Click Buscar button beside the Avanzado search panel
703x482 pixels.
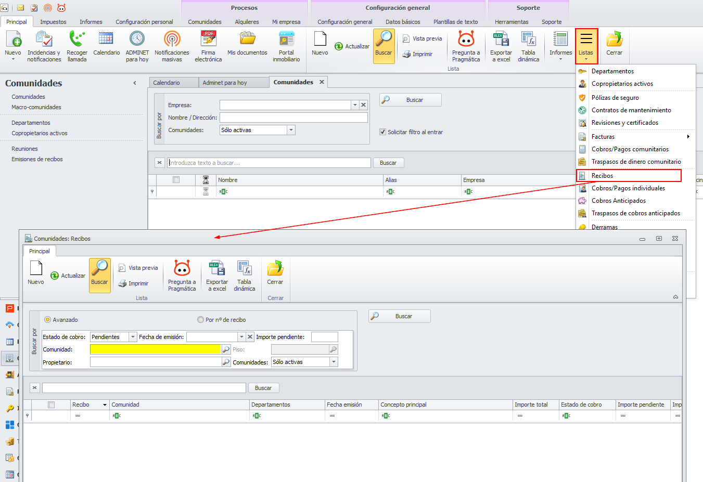400,316
